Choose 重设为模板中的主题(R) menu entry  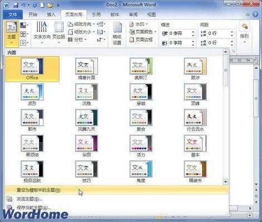click(x=117, y=190)
